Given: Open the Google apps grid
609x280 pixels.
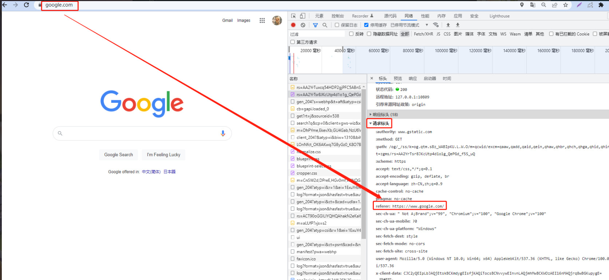Looking at the screenshot, I should point(262,20).
